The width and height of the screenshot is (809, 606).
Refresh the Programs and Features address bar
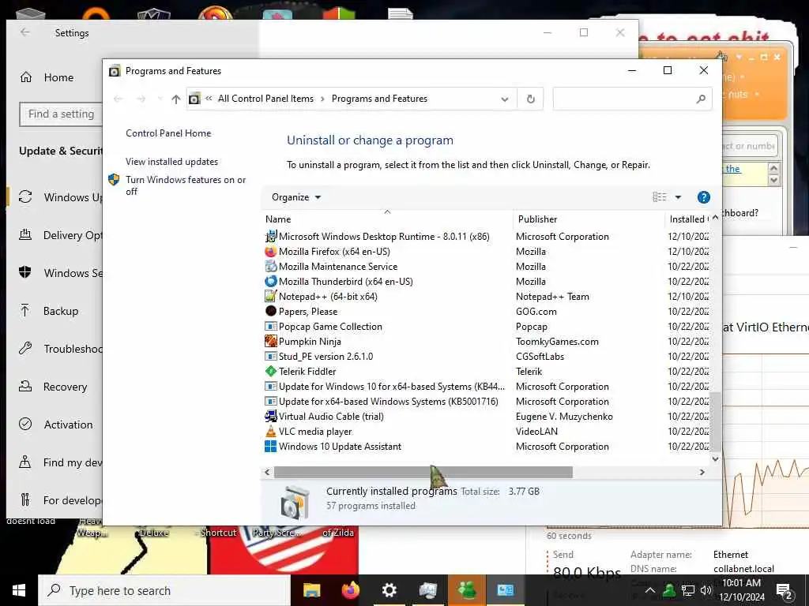[530, 99]
